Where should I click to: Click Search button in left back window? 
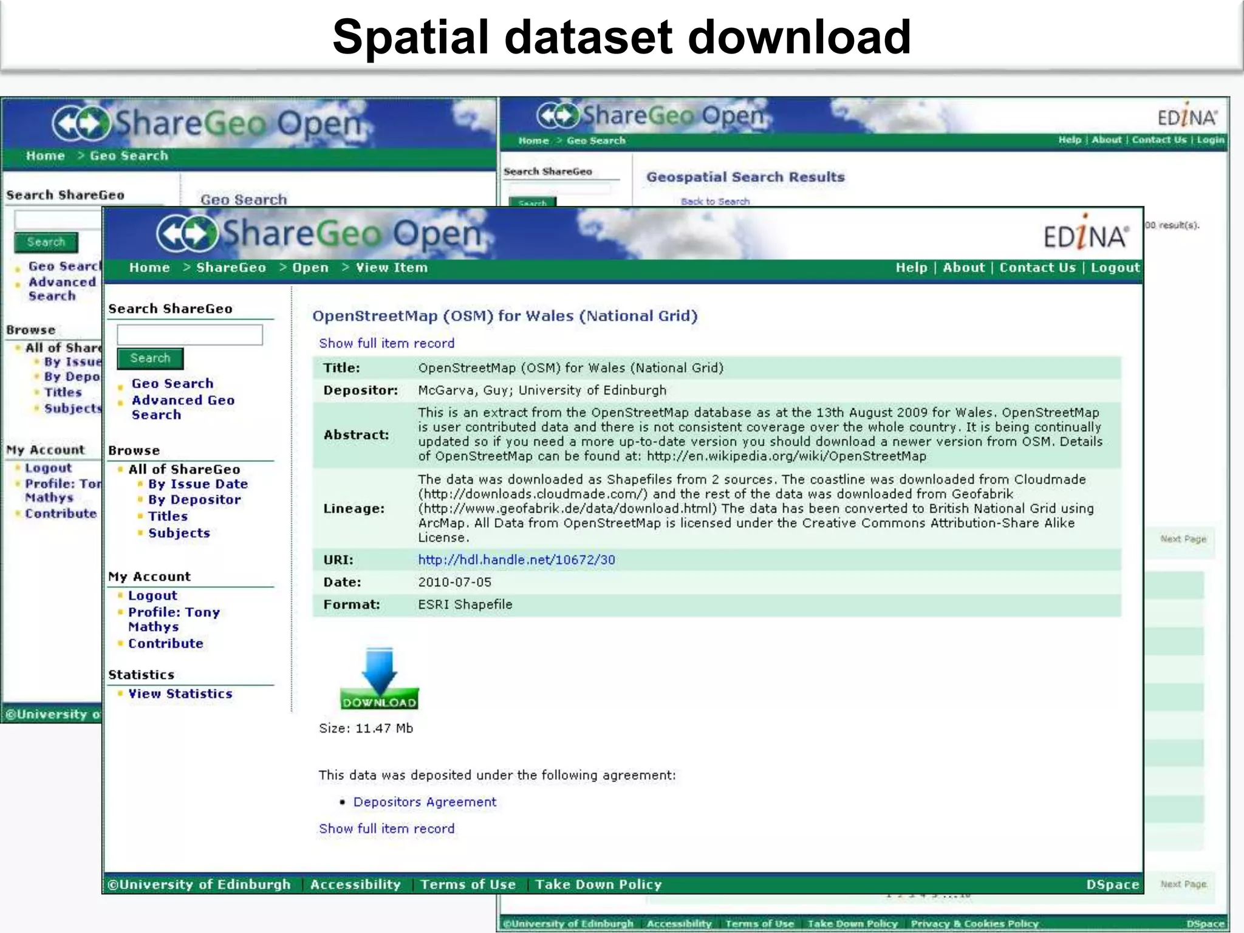[x=46, y=242]
